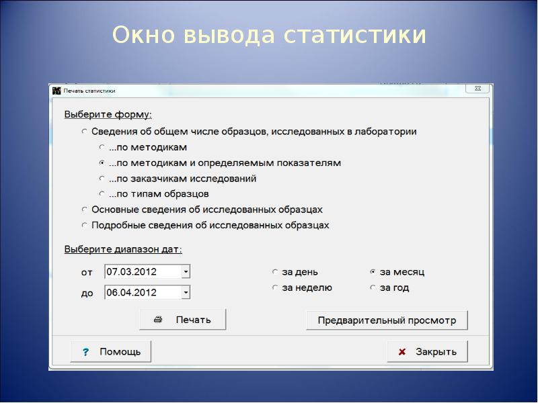Click the 'от' date field showing 07.03.2012
The image size is (538, 403).
(143, 271)
